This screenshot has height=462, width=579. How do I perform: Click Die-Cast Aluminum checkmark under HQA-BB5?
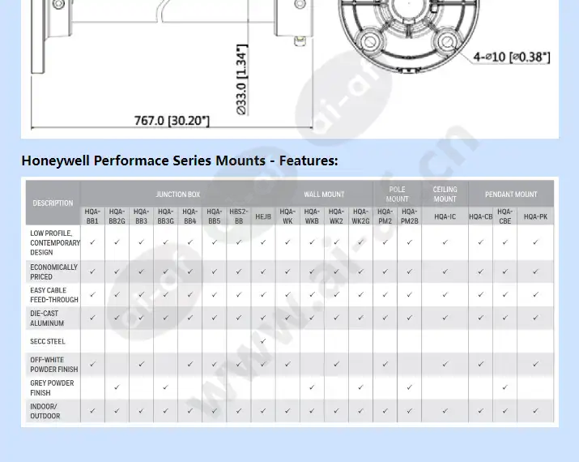coord(214,318)
